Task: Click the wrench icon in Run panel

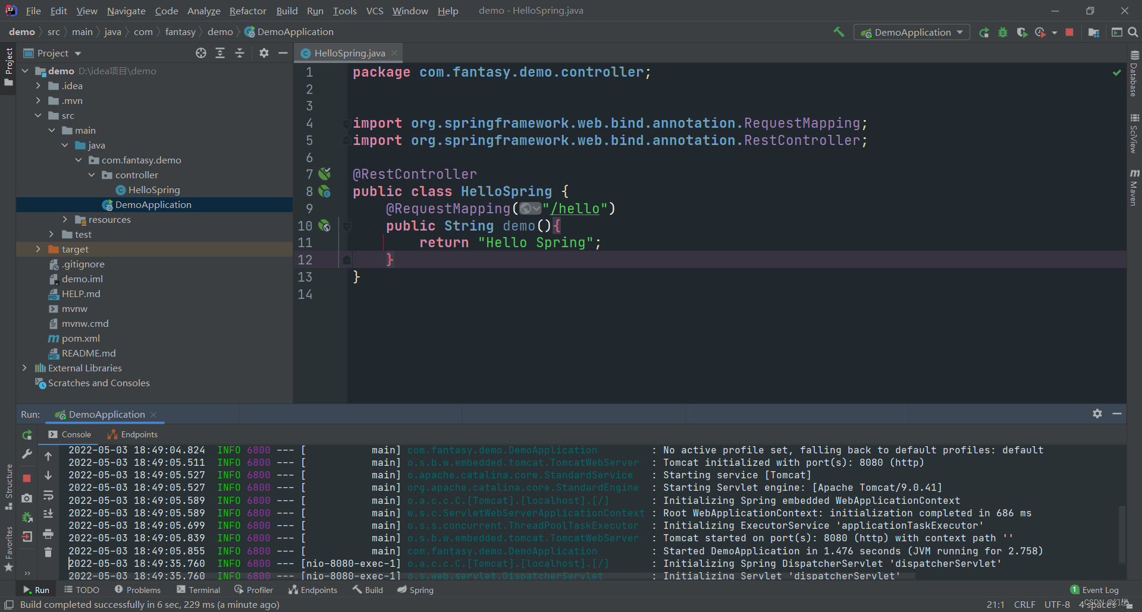Action: pyautogui.click(x=27, y=455)
